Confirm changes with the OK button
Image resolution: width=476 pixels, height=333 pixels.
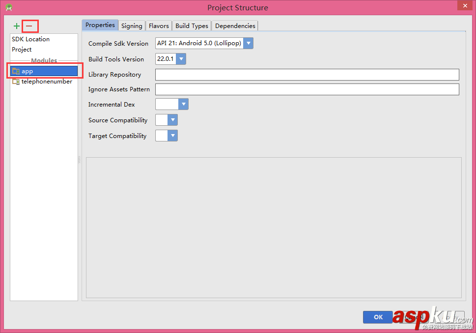377,317
